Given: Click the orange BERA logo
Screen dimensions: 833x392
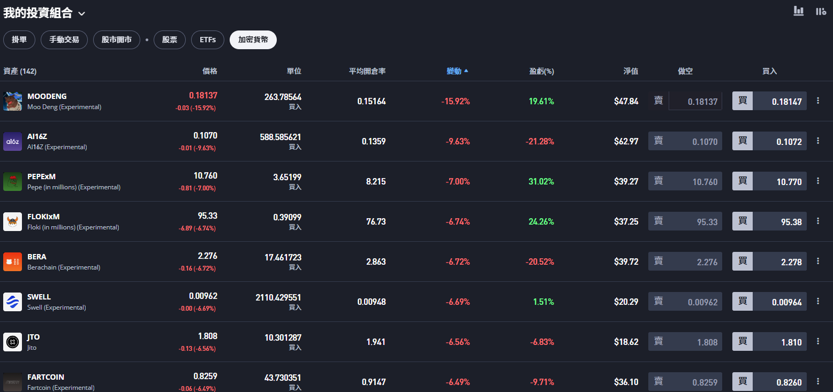Looking at the screenshot, I should click(13, 262).
